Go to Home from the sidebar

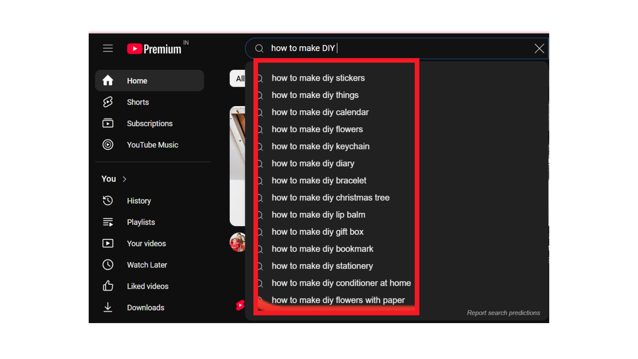click(137, 80)
